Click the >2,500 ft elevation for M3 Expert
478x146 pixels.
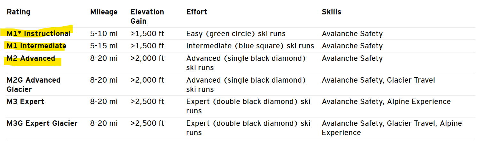pos(147,102)
